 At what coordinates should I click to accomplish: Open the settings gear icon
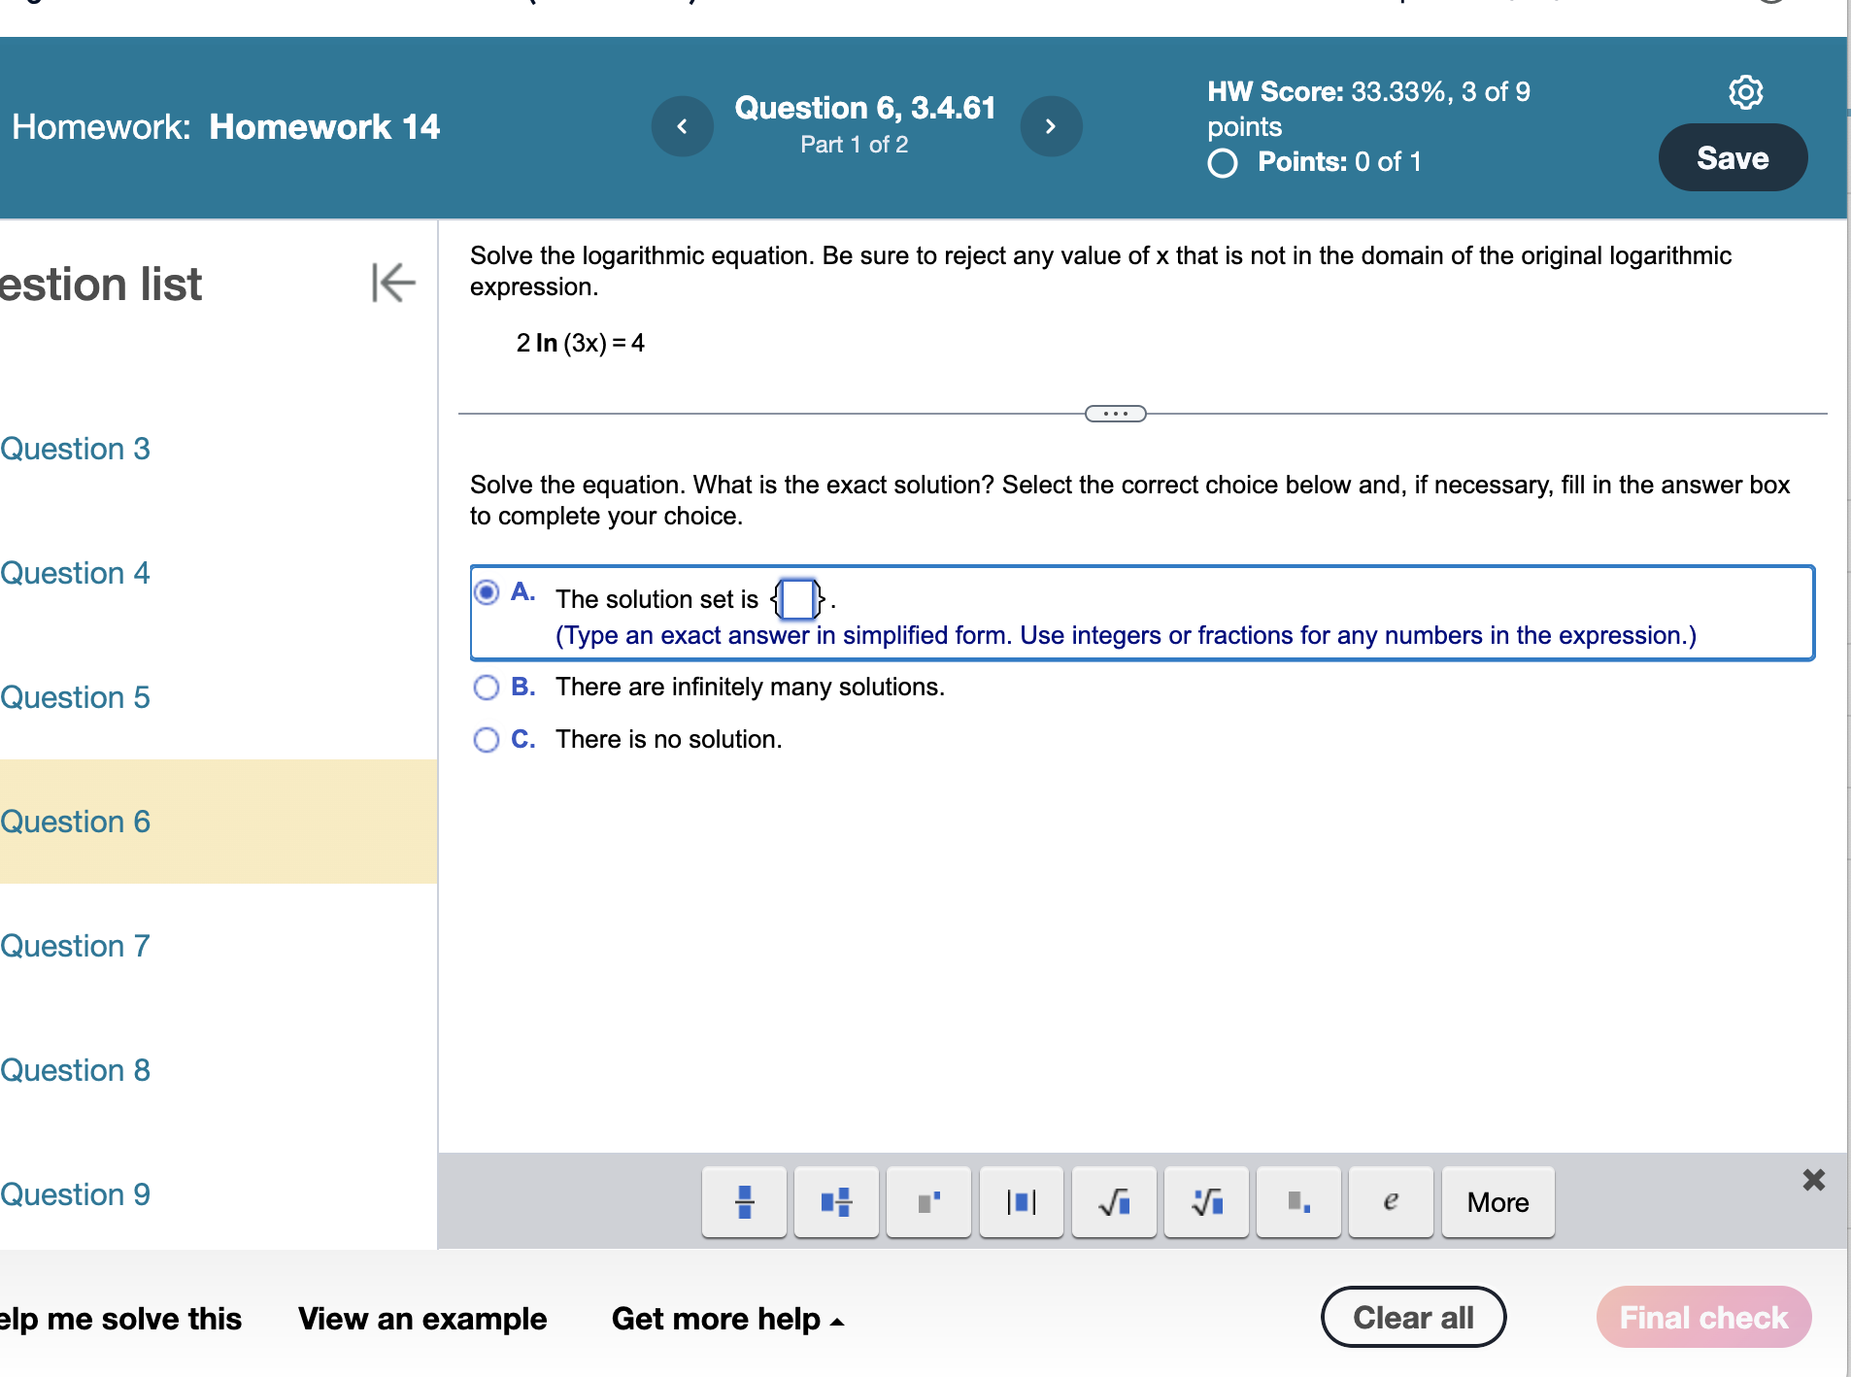tap(1746, 91)
